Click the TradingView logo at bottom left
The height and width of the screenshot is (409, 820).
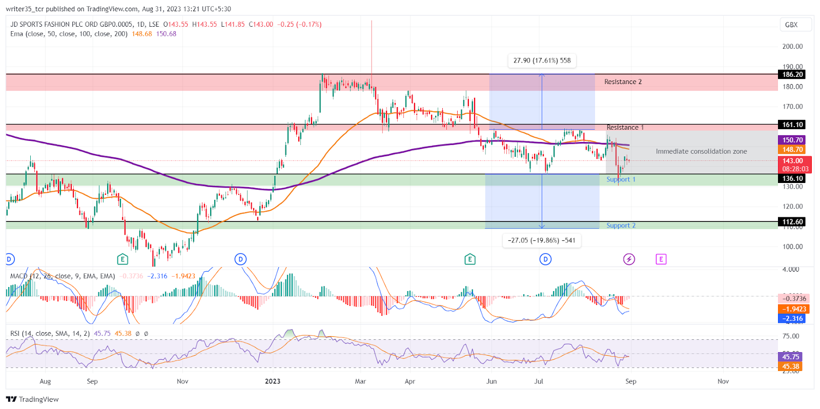pyautogui.click(x=32, y=399)
